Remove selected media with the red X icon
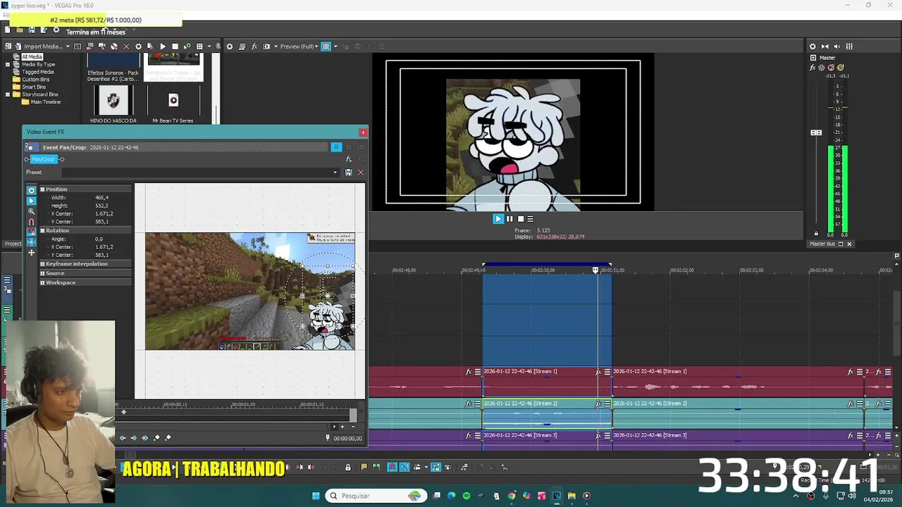Viewport: 902px width, 507px height. coord(126,46)
